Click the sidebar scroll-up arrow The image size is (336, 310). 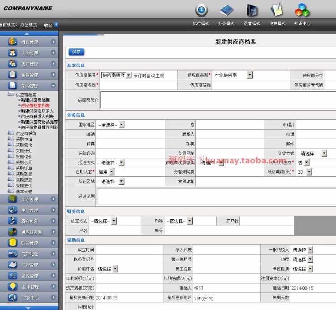pyautogui.click(x=27, y=34)
